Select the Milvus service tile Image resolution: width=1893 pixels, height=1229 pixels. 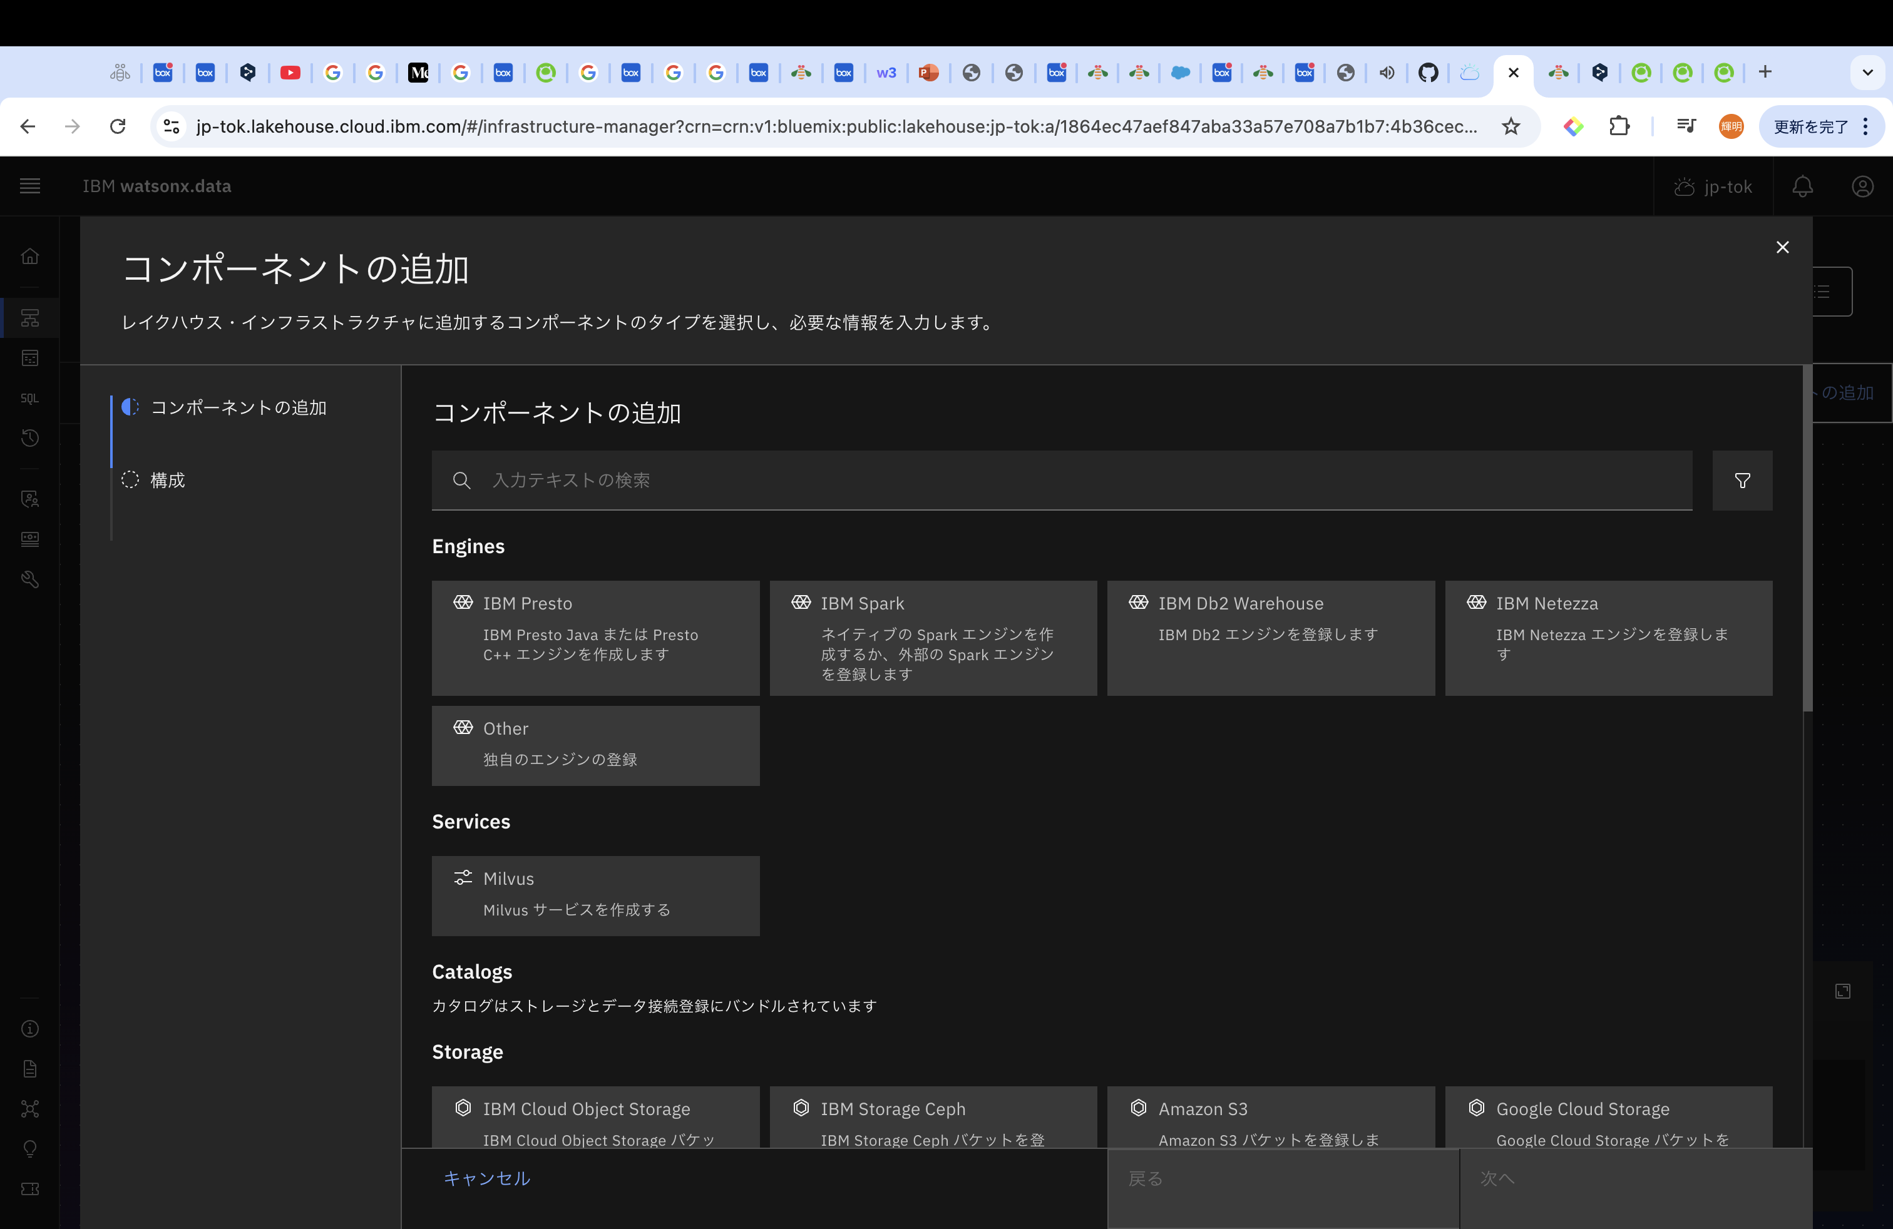[595, 895]
